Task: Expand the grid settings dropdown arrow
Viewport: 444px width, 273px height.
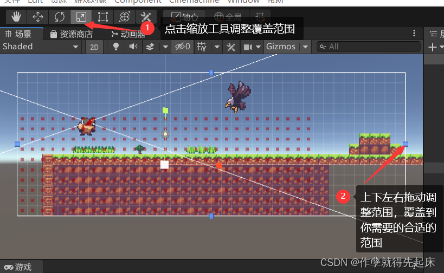Action: 217,47
